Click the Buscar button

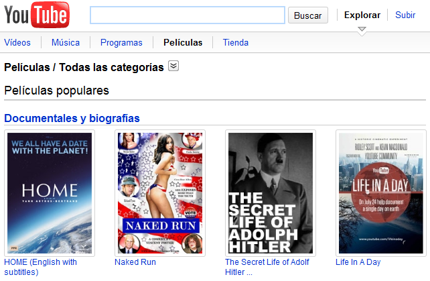[307, 15]
